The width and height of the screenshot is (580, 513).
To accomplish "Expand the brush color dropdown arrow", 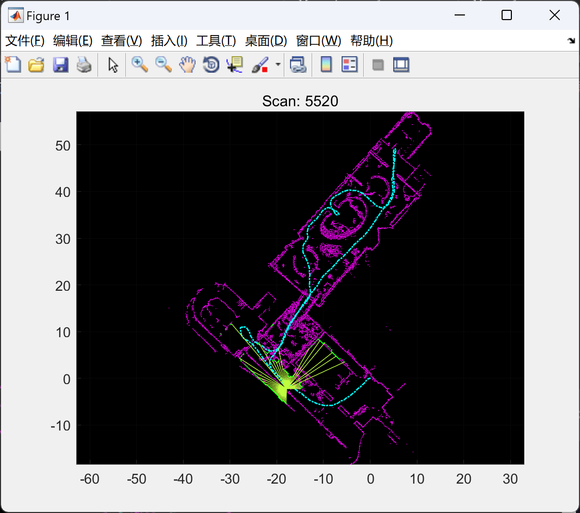I will click(278, 64).
